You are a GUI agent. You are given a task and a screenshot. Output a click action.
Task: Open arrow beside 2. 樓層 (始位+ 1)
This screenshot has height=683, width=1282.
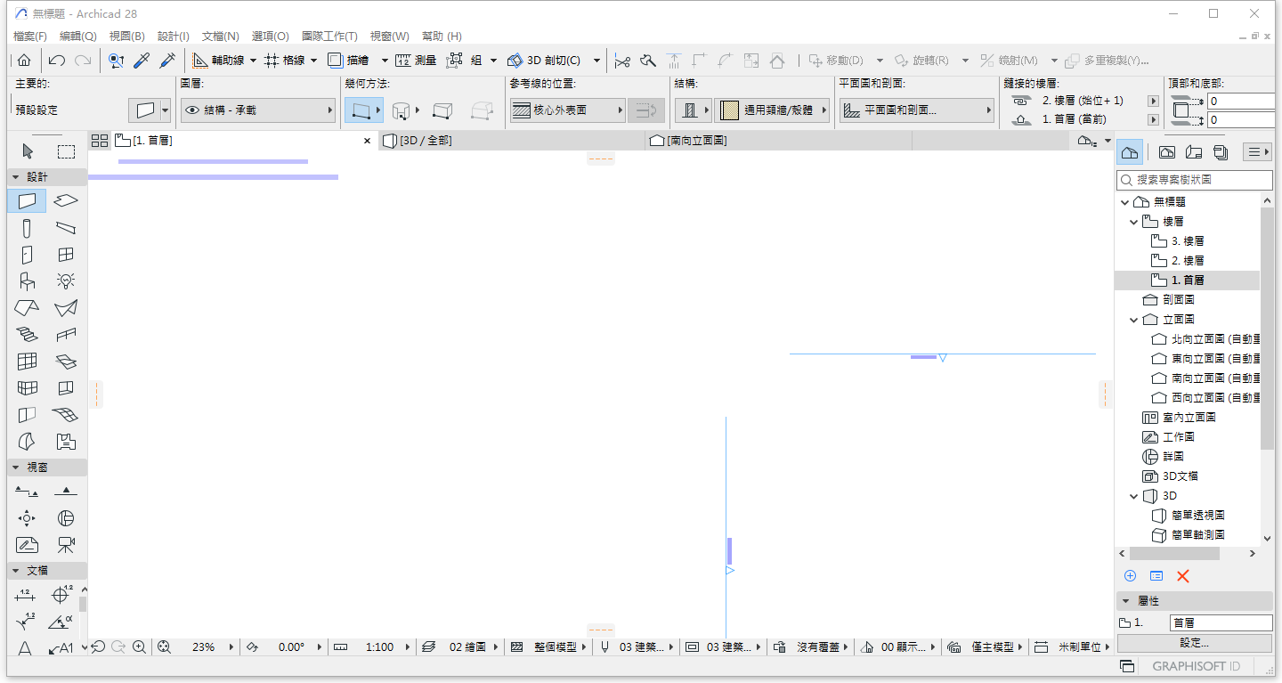[x=1153, y=101]
